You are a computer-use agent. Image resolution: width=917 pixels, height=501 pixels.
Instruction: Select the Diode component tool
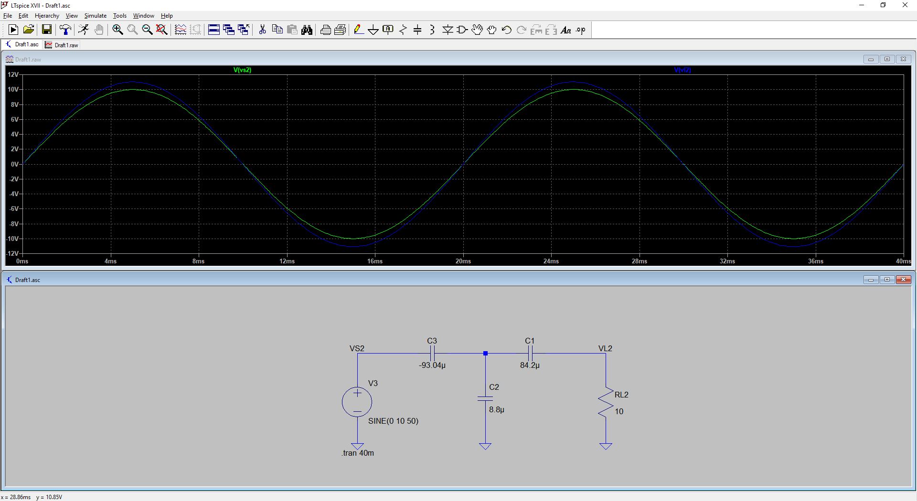click(x=448, y=30)
